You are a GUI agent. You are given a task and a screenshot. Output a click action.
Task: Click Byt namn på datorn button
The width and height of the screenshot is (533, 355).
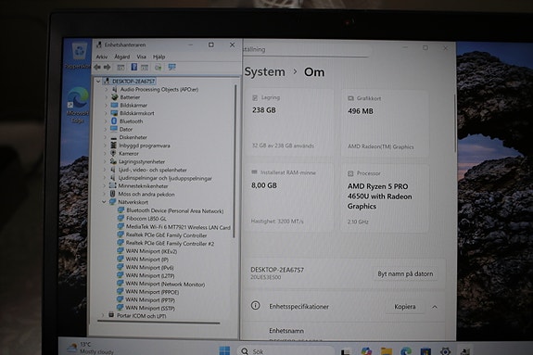point(405,273)
